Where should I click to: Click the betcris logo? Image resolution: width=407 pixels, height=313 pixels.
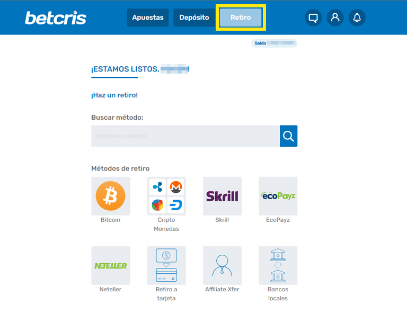(x=55, y=18)
